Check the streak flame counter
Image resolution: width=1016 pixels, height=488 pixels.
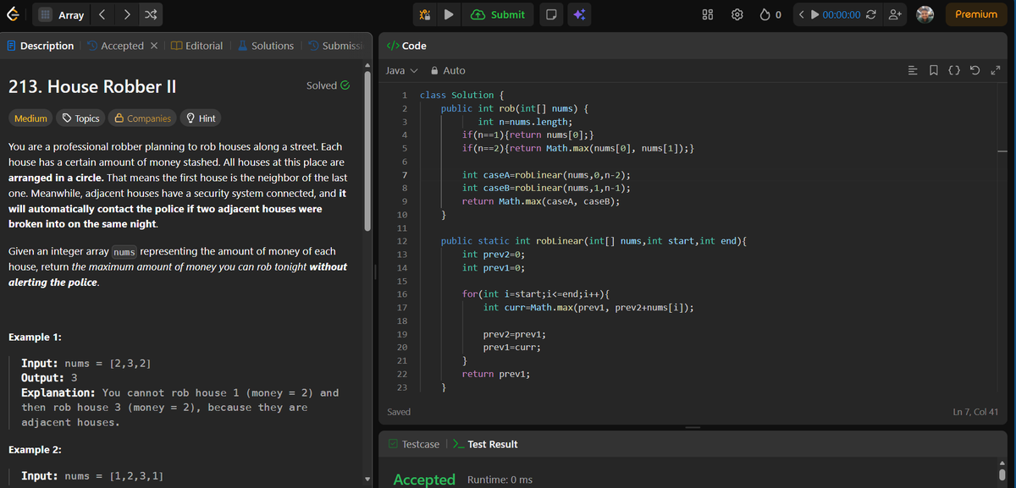click(770, 14)
